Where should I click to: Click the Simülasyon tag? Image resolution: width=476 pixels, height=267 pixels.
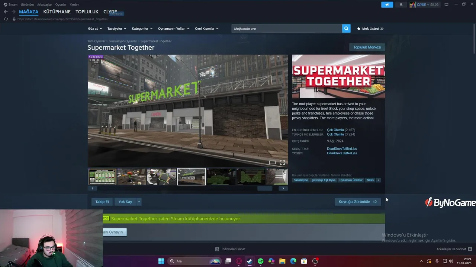pyautogui.click(x=301, y=180)
